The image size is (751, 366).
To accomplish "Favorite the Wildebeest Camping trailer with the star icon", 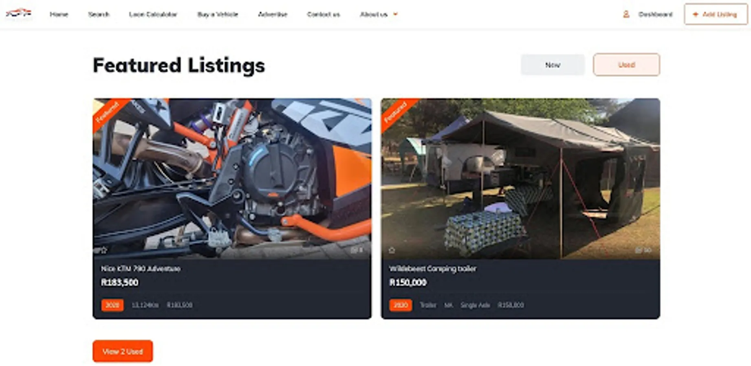I will click(392, 250).
